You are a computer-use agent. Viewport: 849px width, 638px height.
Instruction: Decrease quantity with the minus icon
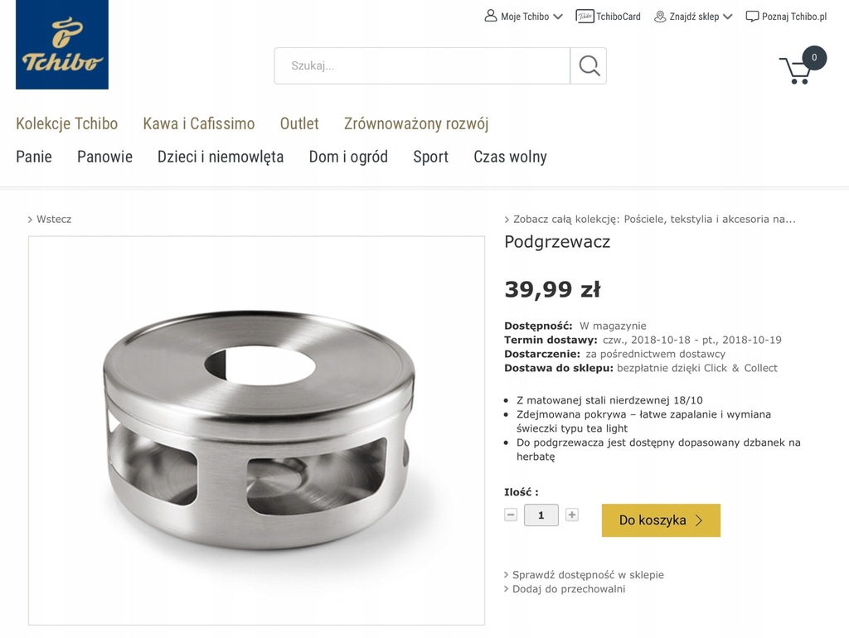pyautogui.click(x=511, y=515)
